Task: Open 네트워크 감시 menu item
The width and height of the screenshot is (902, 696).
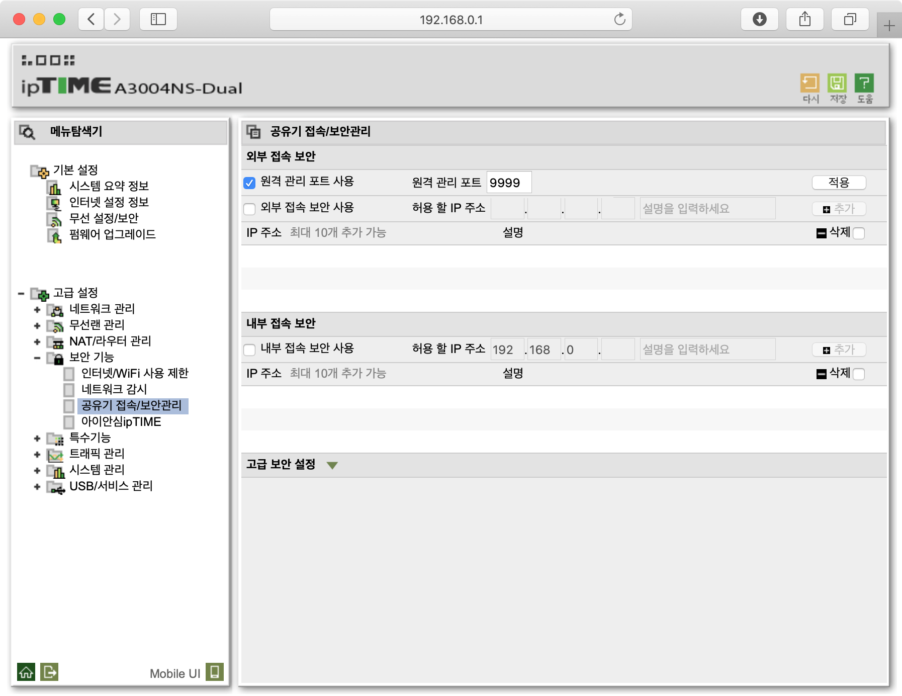Action: click(114, 389)
